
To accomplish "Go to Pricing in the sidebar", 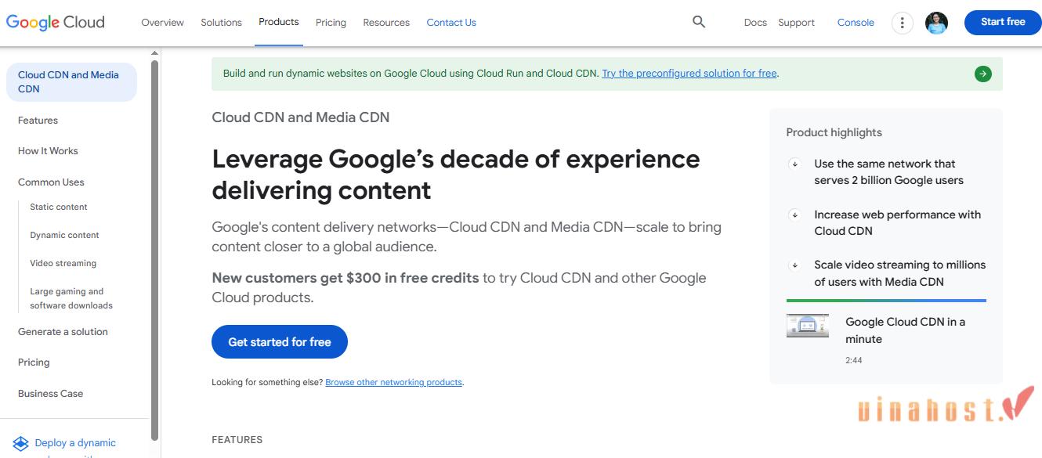I will [34, 362].
